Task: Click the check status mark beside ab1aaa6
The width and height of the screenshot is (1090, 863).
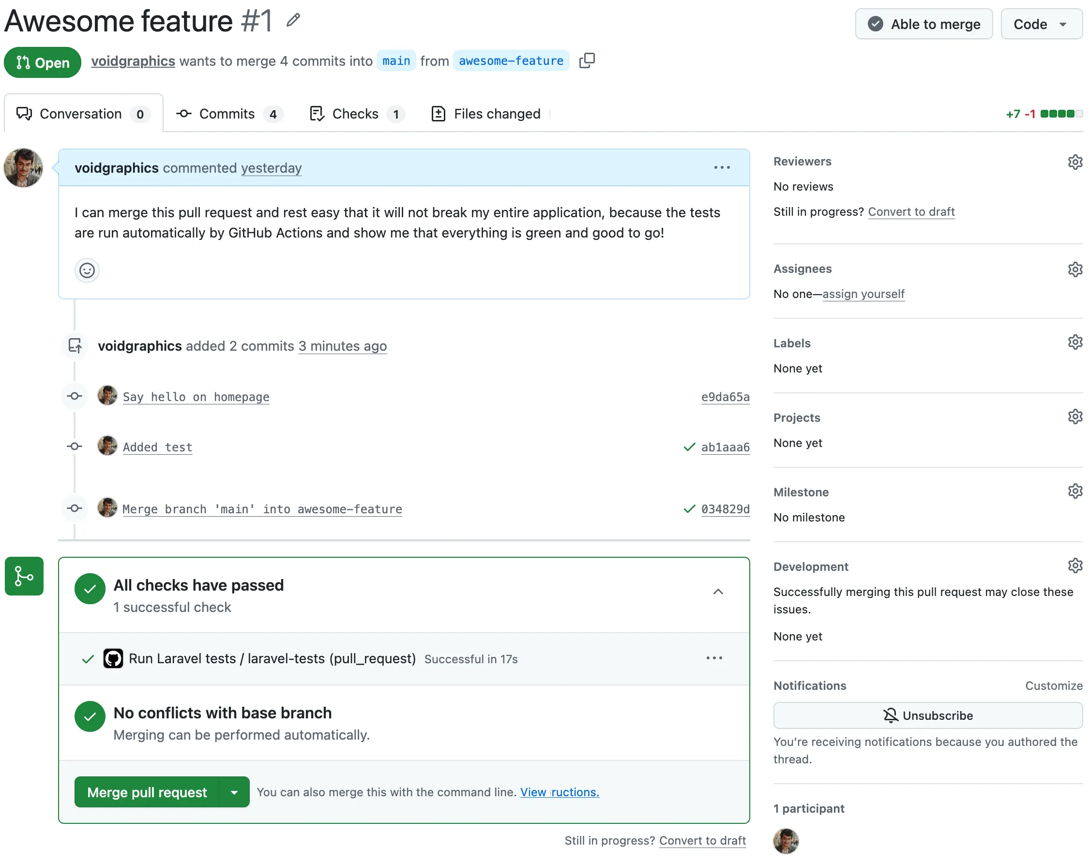Action: click(x=689, y=446)
